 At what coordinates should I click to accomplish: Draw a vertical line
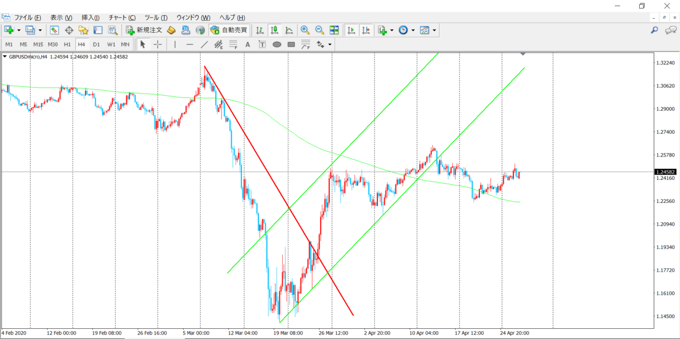click(175, 44)
